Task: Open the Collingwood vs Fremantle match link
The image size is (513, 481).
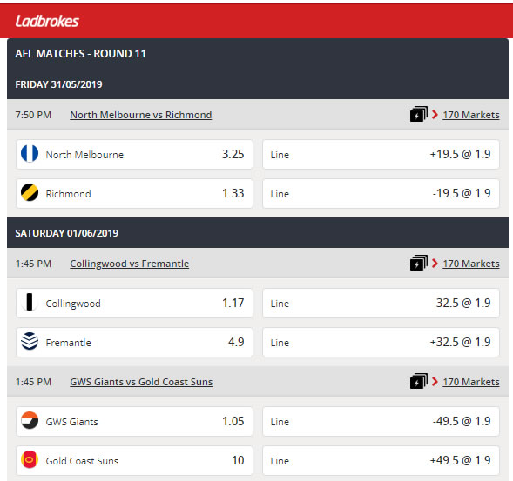Action: [129, 264]
